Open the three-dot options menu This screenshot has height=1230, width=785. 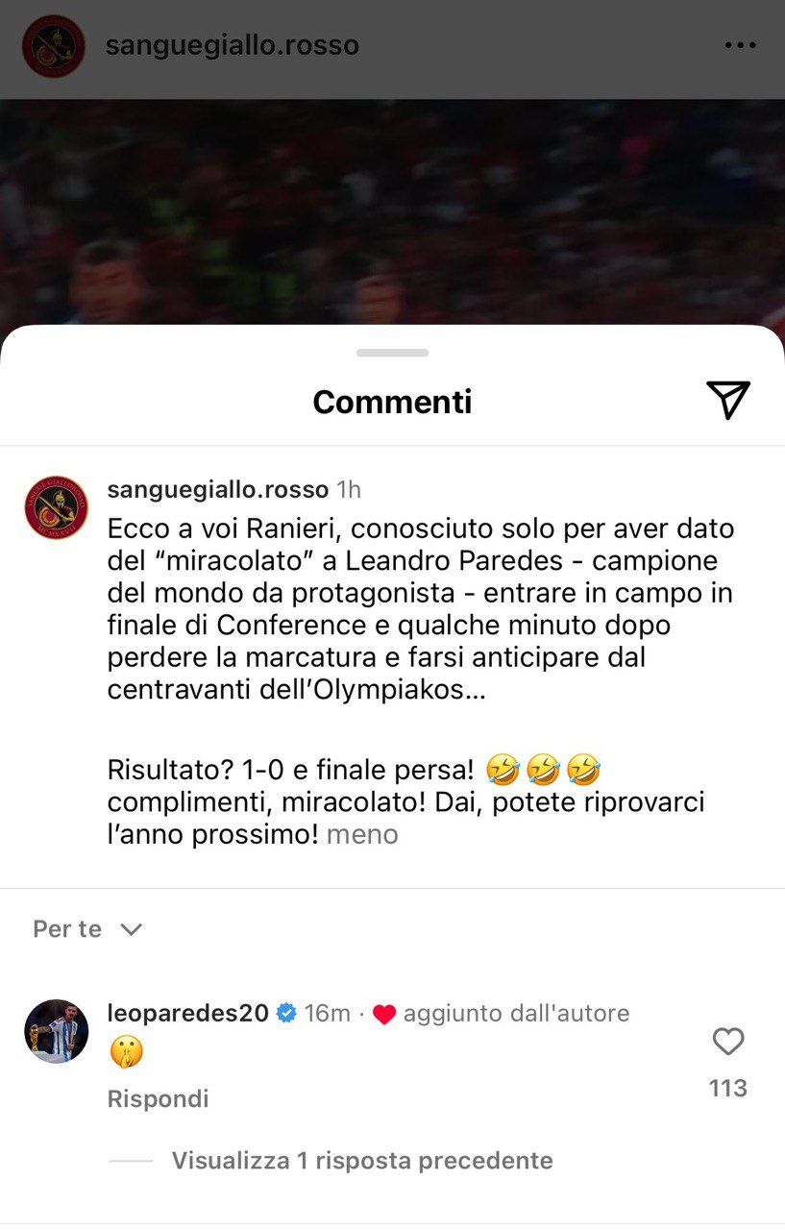pyautogui.click(x=740, y=45)
